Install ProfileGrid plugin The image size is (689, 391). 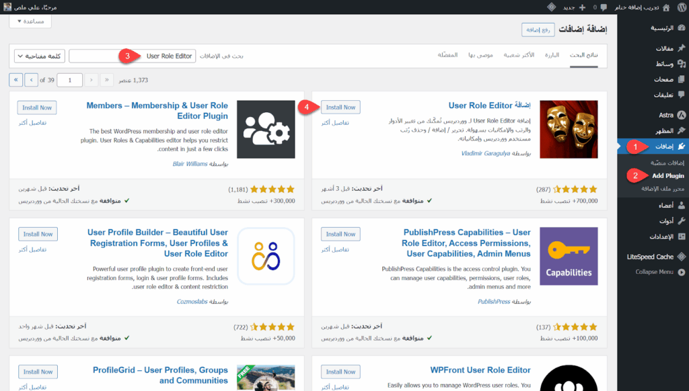[x=38, y=372]
